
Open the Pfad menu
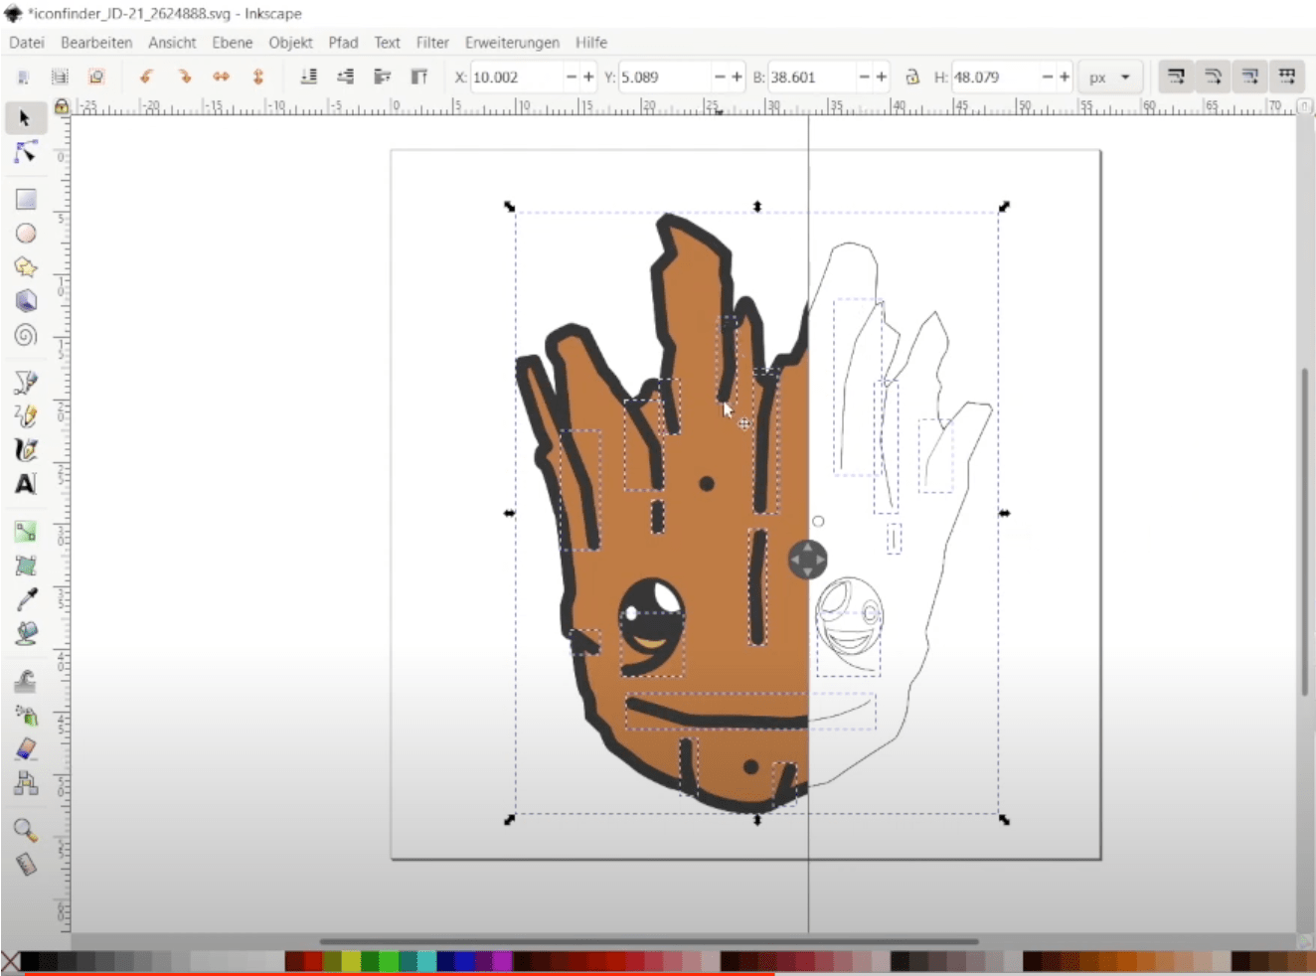coord(343,43)
